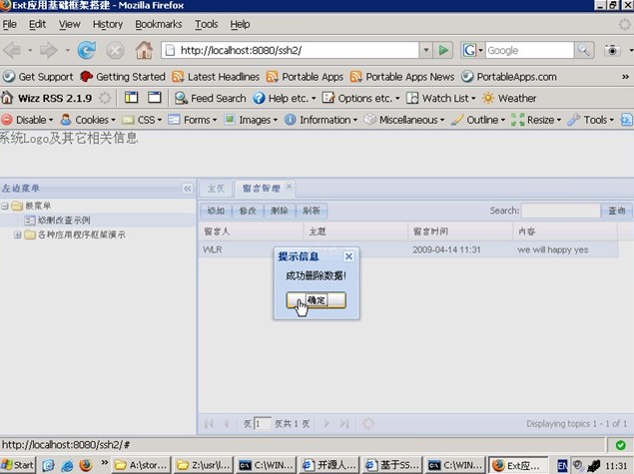Open the Portable Apps News bookmark
The height and width of the screenshot is (474, 634).
(x=402, y=77)
